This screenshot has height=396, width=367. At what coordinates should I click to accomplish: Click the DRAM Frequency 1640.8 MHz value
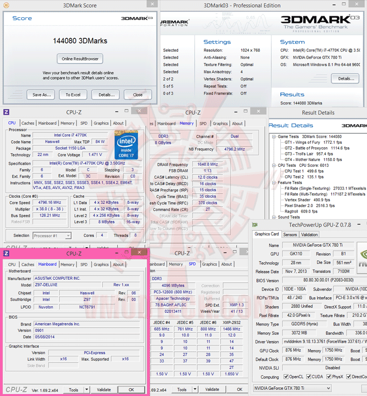tap(207, 165)
